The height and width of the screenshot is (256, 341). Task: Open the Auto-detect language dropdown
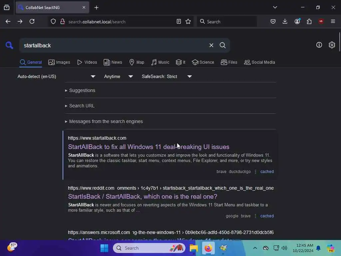(x=57, y=77)
